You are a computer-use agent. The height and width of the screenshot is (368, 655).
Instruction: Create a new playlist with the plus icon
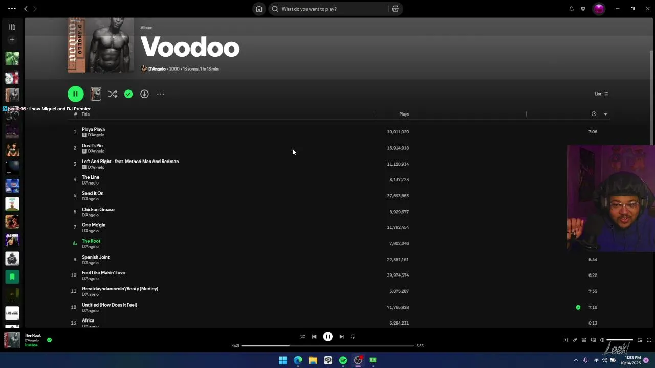point(12,40)
